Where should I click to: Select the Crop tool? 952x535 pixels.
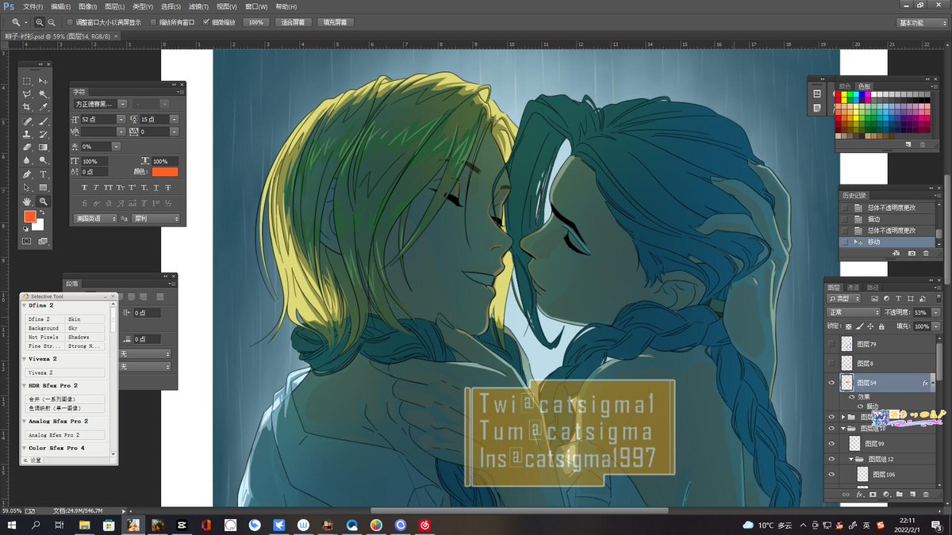tap(27, 108)
